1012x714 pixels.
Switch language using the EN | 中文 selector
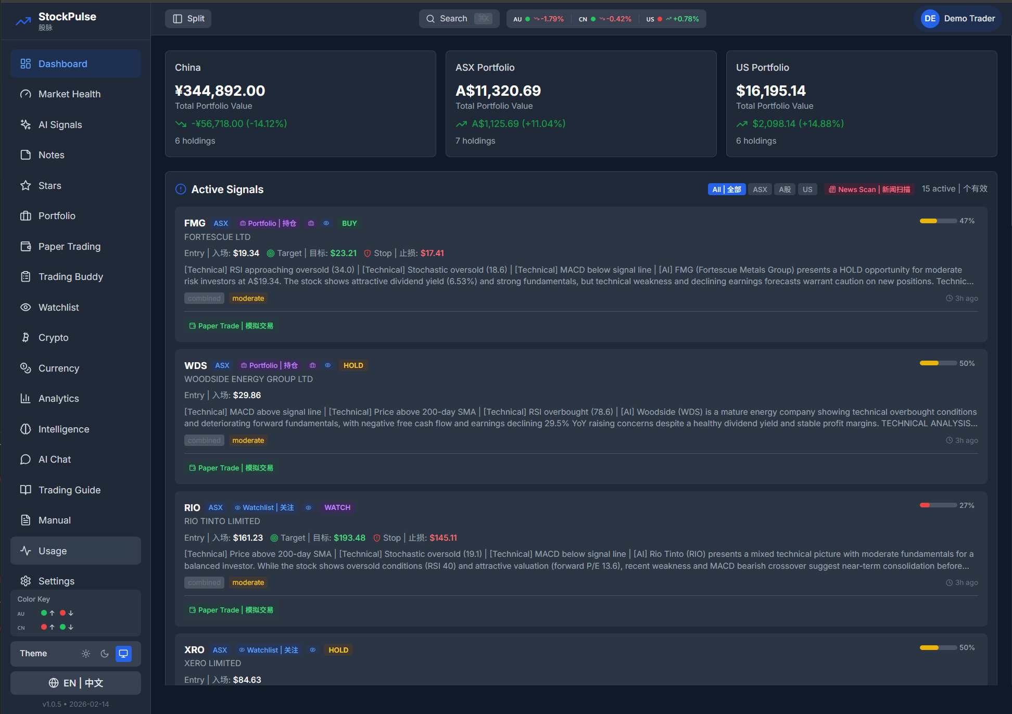[75, 683]
